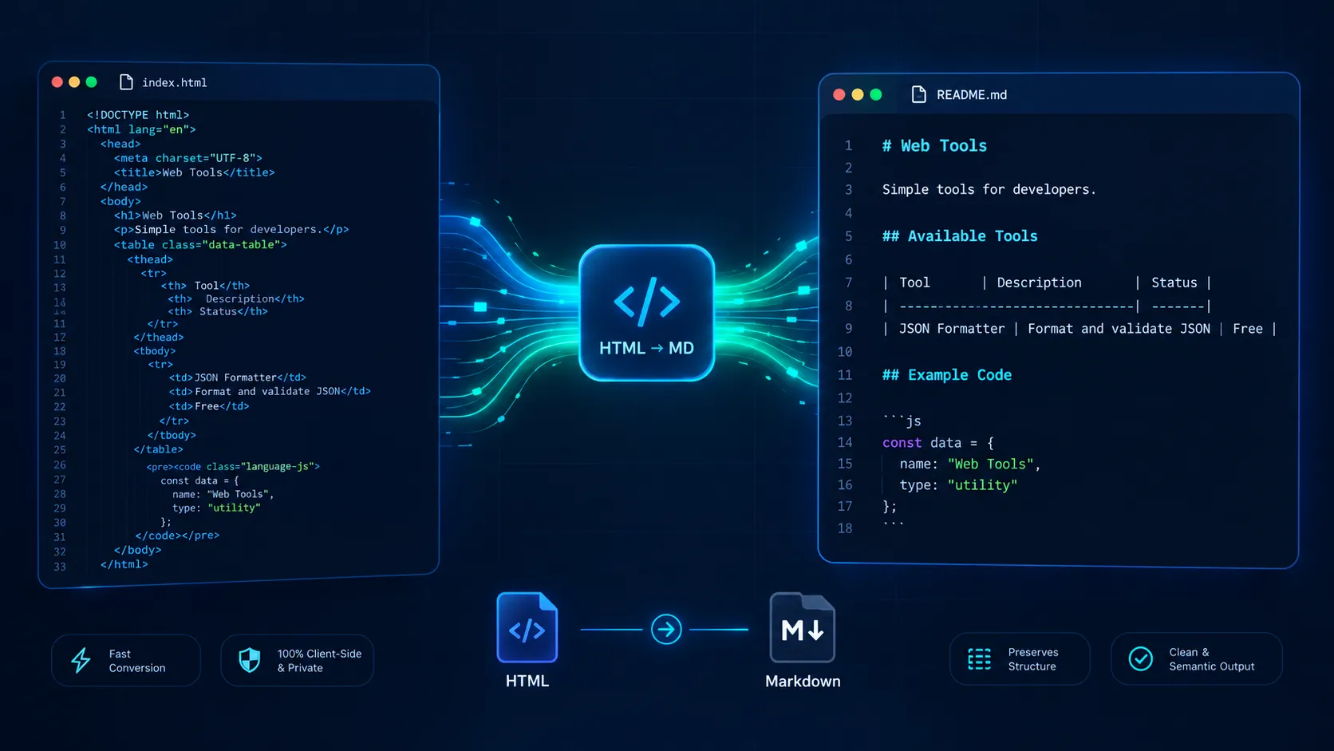Select the Markdown file icon

(x=802, y=627)
